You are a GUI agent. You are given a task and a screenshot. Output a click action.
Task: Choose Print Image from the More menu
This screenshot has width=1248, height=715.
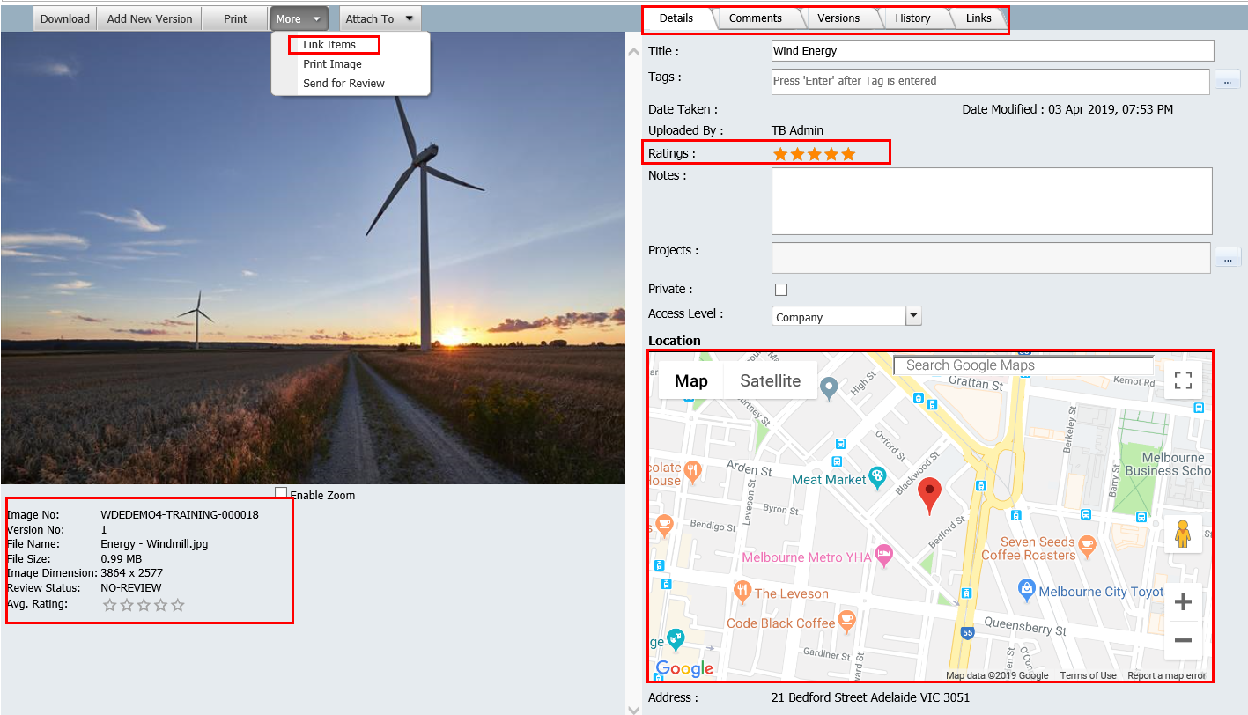click(x=332, y=64)
